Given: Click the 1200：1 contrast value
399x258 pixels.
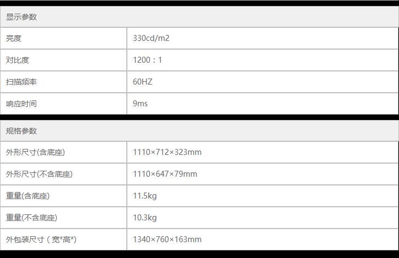Looking at the screenshot, I should pos(148,60).
